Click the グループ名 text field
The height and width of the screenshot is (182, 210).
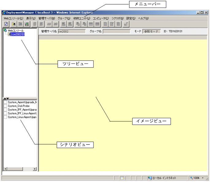116,31
